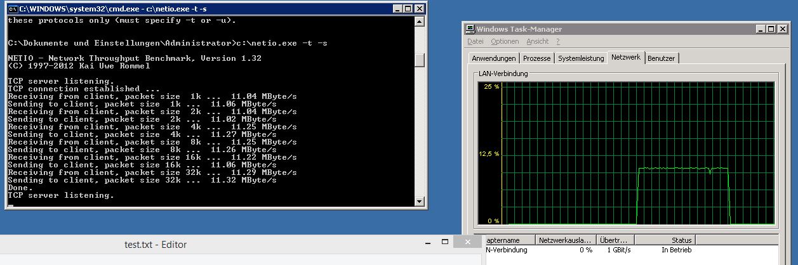Click the Task-Manager title bar icon

pos(470,29)
